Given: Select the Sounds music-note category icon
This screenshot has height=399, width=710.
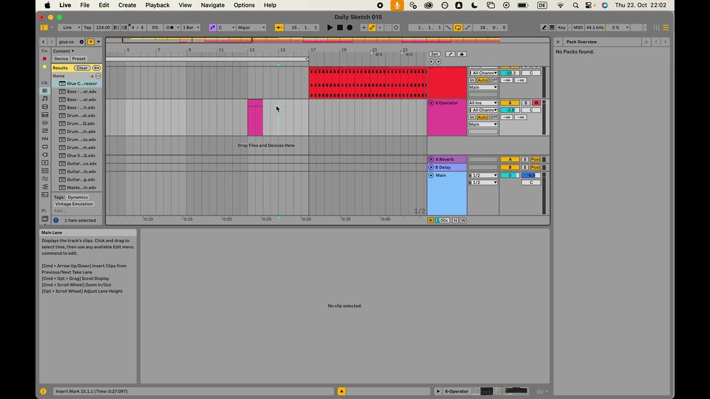Looking at the screenshot, I should coord(45,99).
